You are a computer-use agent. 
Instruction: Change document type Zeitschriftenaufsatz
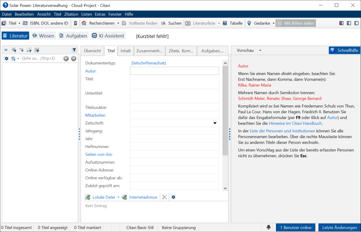(149, 63)
